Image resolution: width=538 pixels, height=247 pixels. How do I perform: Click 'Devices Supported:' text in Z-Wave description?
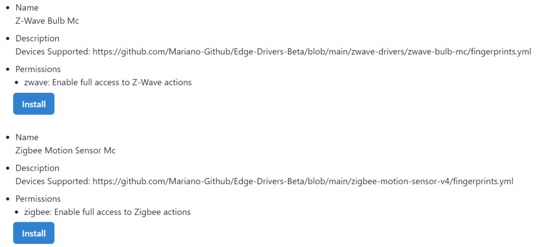53,52
